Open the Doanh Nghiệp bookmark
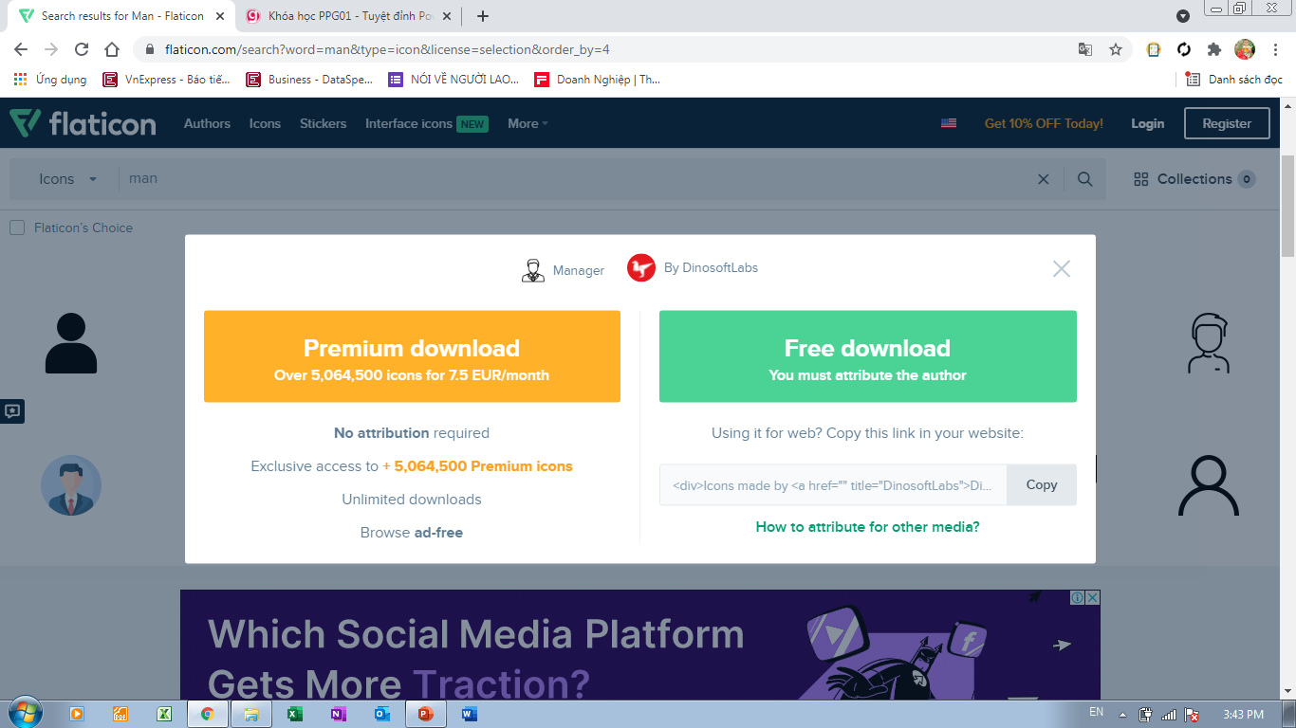1296x728 pixels. (x=598, y=80)
